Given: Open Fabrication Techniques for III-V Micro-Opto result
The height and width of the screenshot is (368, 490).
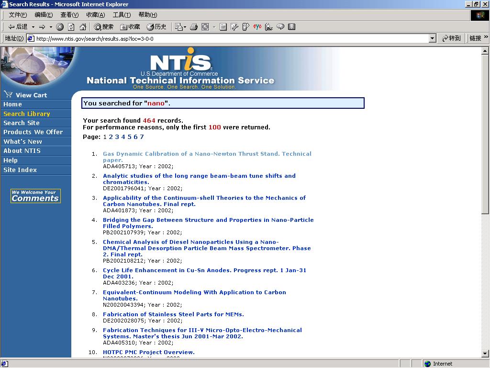Looking at the screenshot, I should (202, 333).
